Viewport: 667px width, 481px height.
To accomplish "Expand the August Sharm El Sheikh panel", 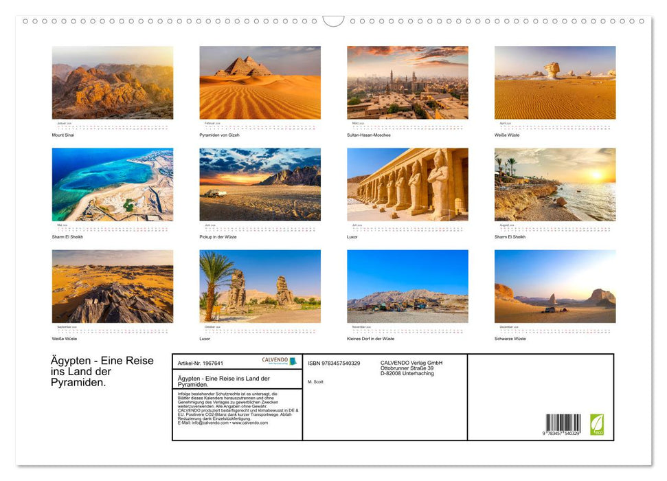I will (x=555, y=183).
